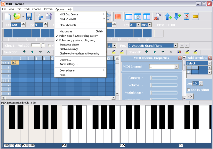Enable the Use in editor checkbox
The image size is (213, 149).
click(189, 90)
